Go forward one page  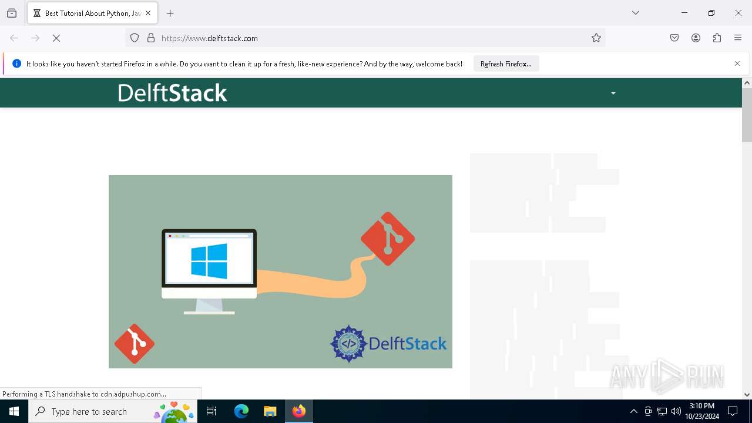[x=35, y=38]
